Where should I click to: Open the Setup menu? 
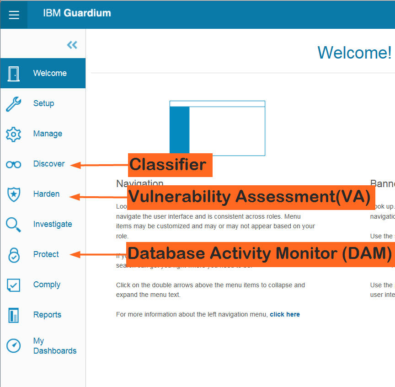tap(43, 103)
